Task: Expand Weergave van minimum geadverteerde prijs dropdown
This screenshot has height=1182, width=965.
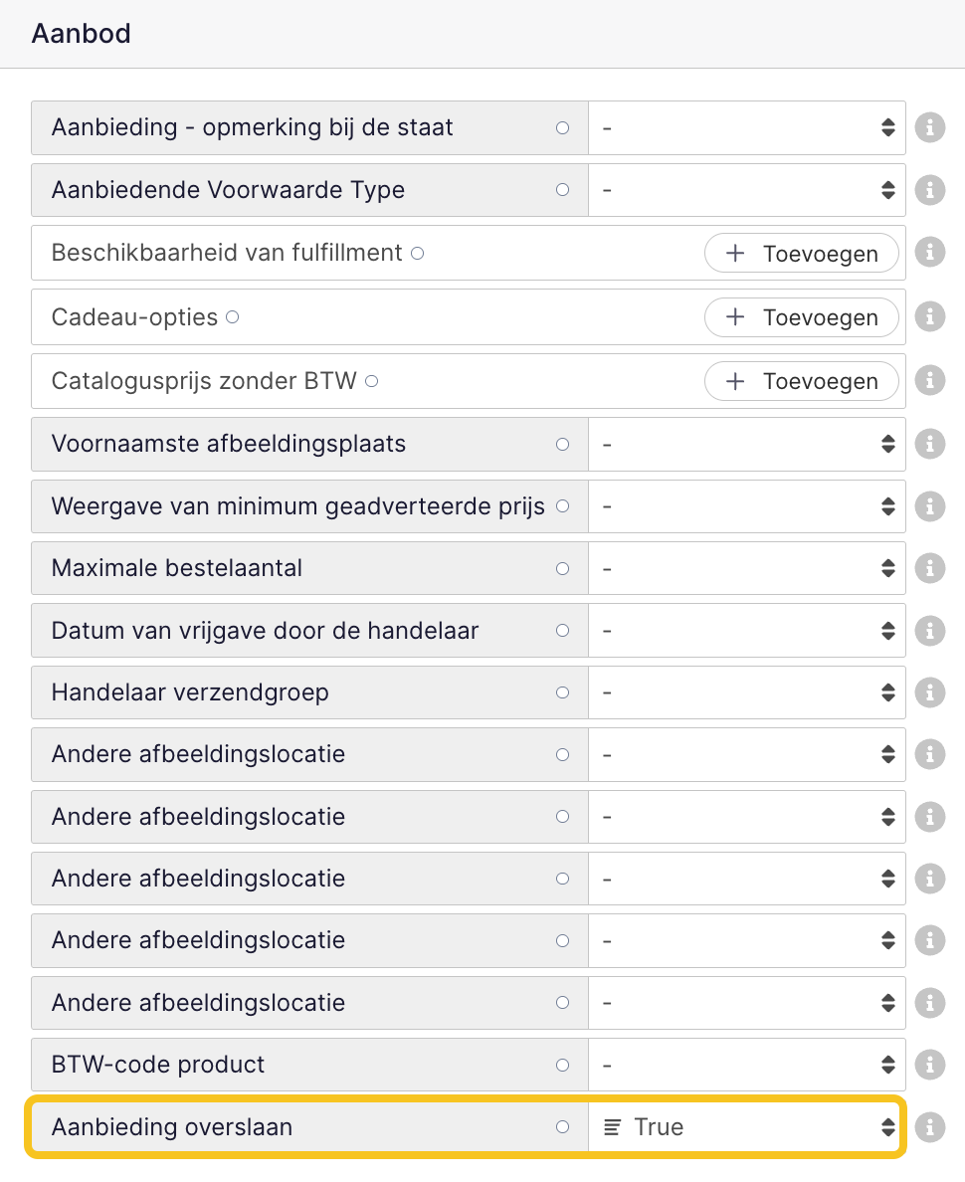Action: click(x=746, y=506)
